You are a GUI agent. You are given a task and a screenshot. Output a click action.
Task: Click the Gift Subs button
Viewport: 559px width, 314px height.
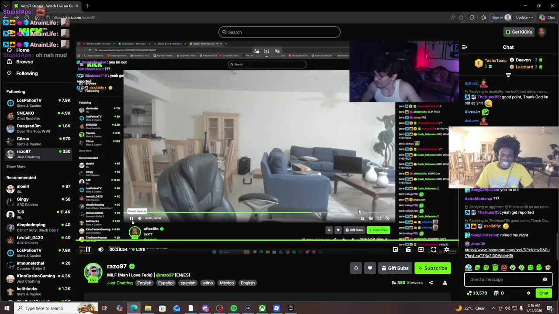[395, 268]
